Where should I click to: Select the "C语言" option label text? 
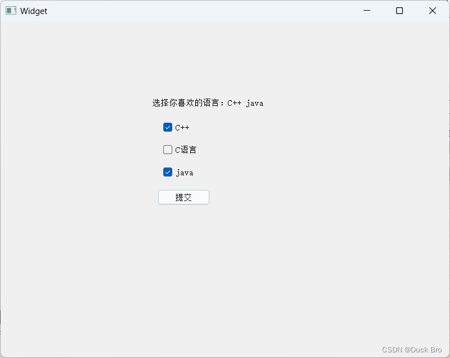pyautogui.click(x=186, y=150)
